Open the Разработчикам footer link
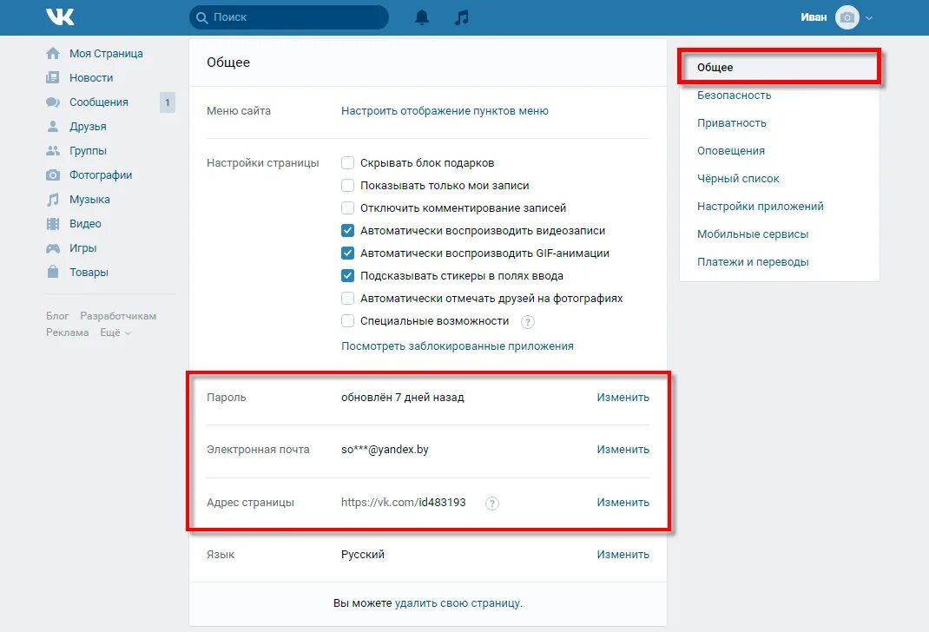Viewport: 929px width, 632px height. [x=118, y=316]
